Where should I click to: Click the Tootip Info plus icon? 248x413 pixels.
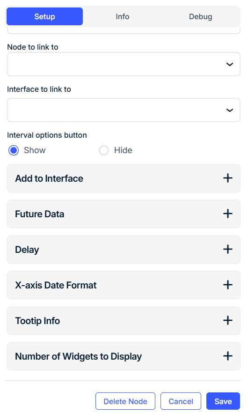(228, 321)
